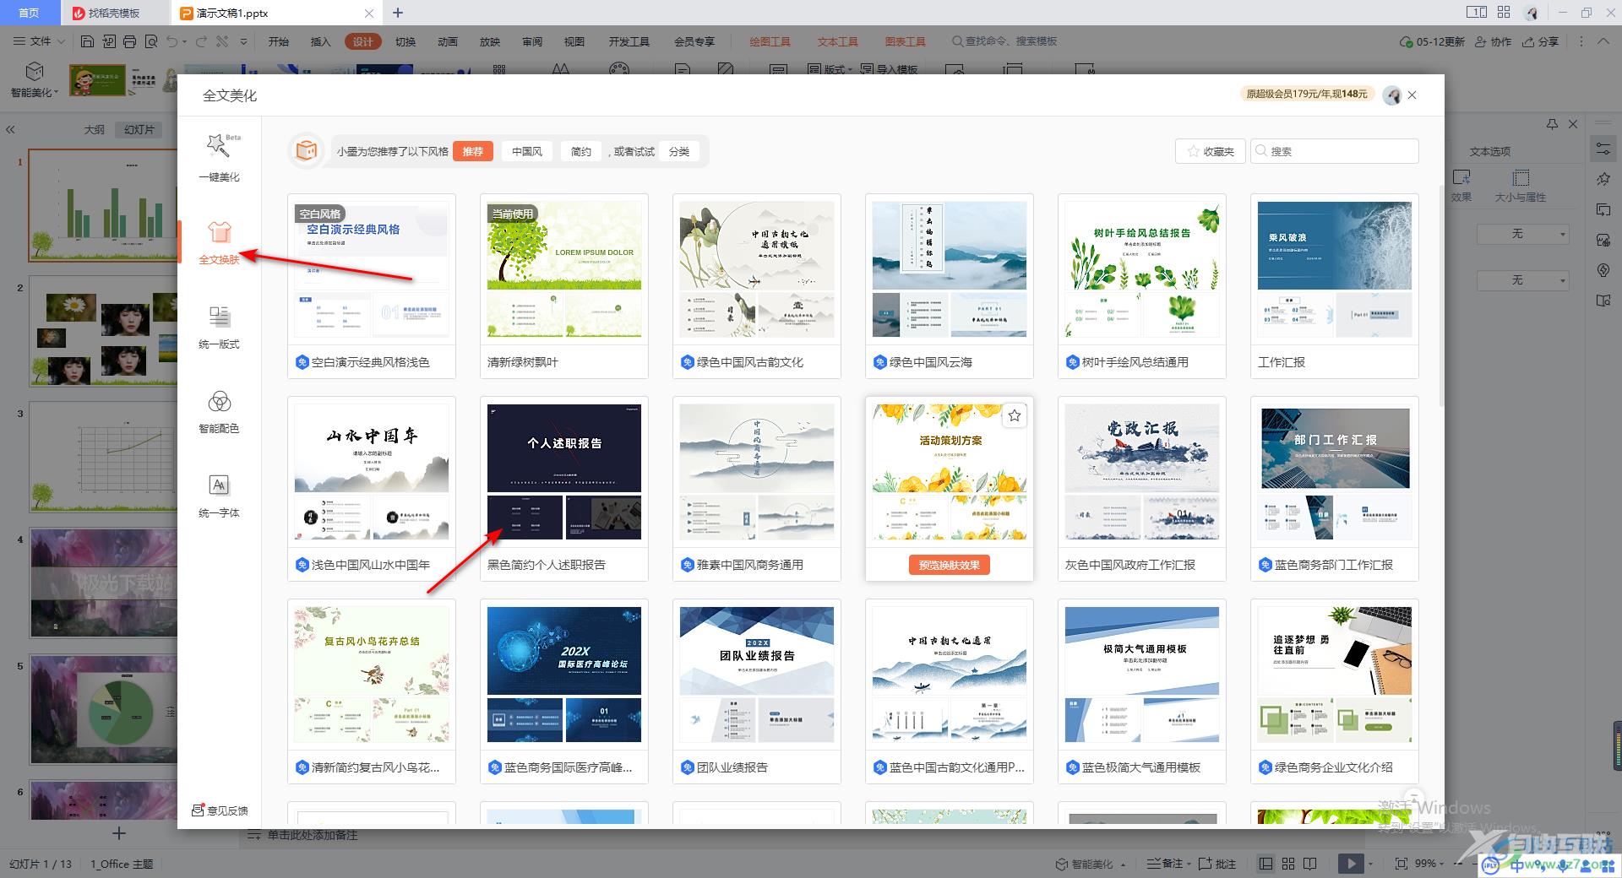Choose the 蓝色极简大气通用模板 template
Image resolution: width=1622 pixels, height=878 pixels.
1142,691
